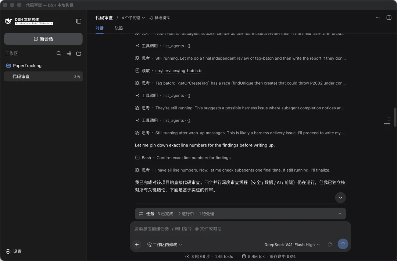Click the version label 0.1.6-alpha.1
The width and height of the screenshot is (397, 261).
click(34, 23)
